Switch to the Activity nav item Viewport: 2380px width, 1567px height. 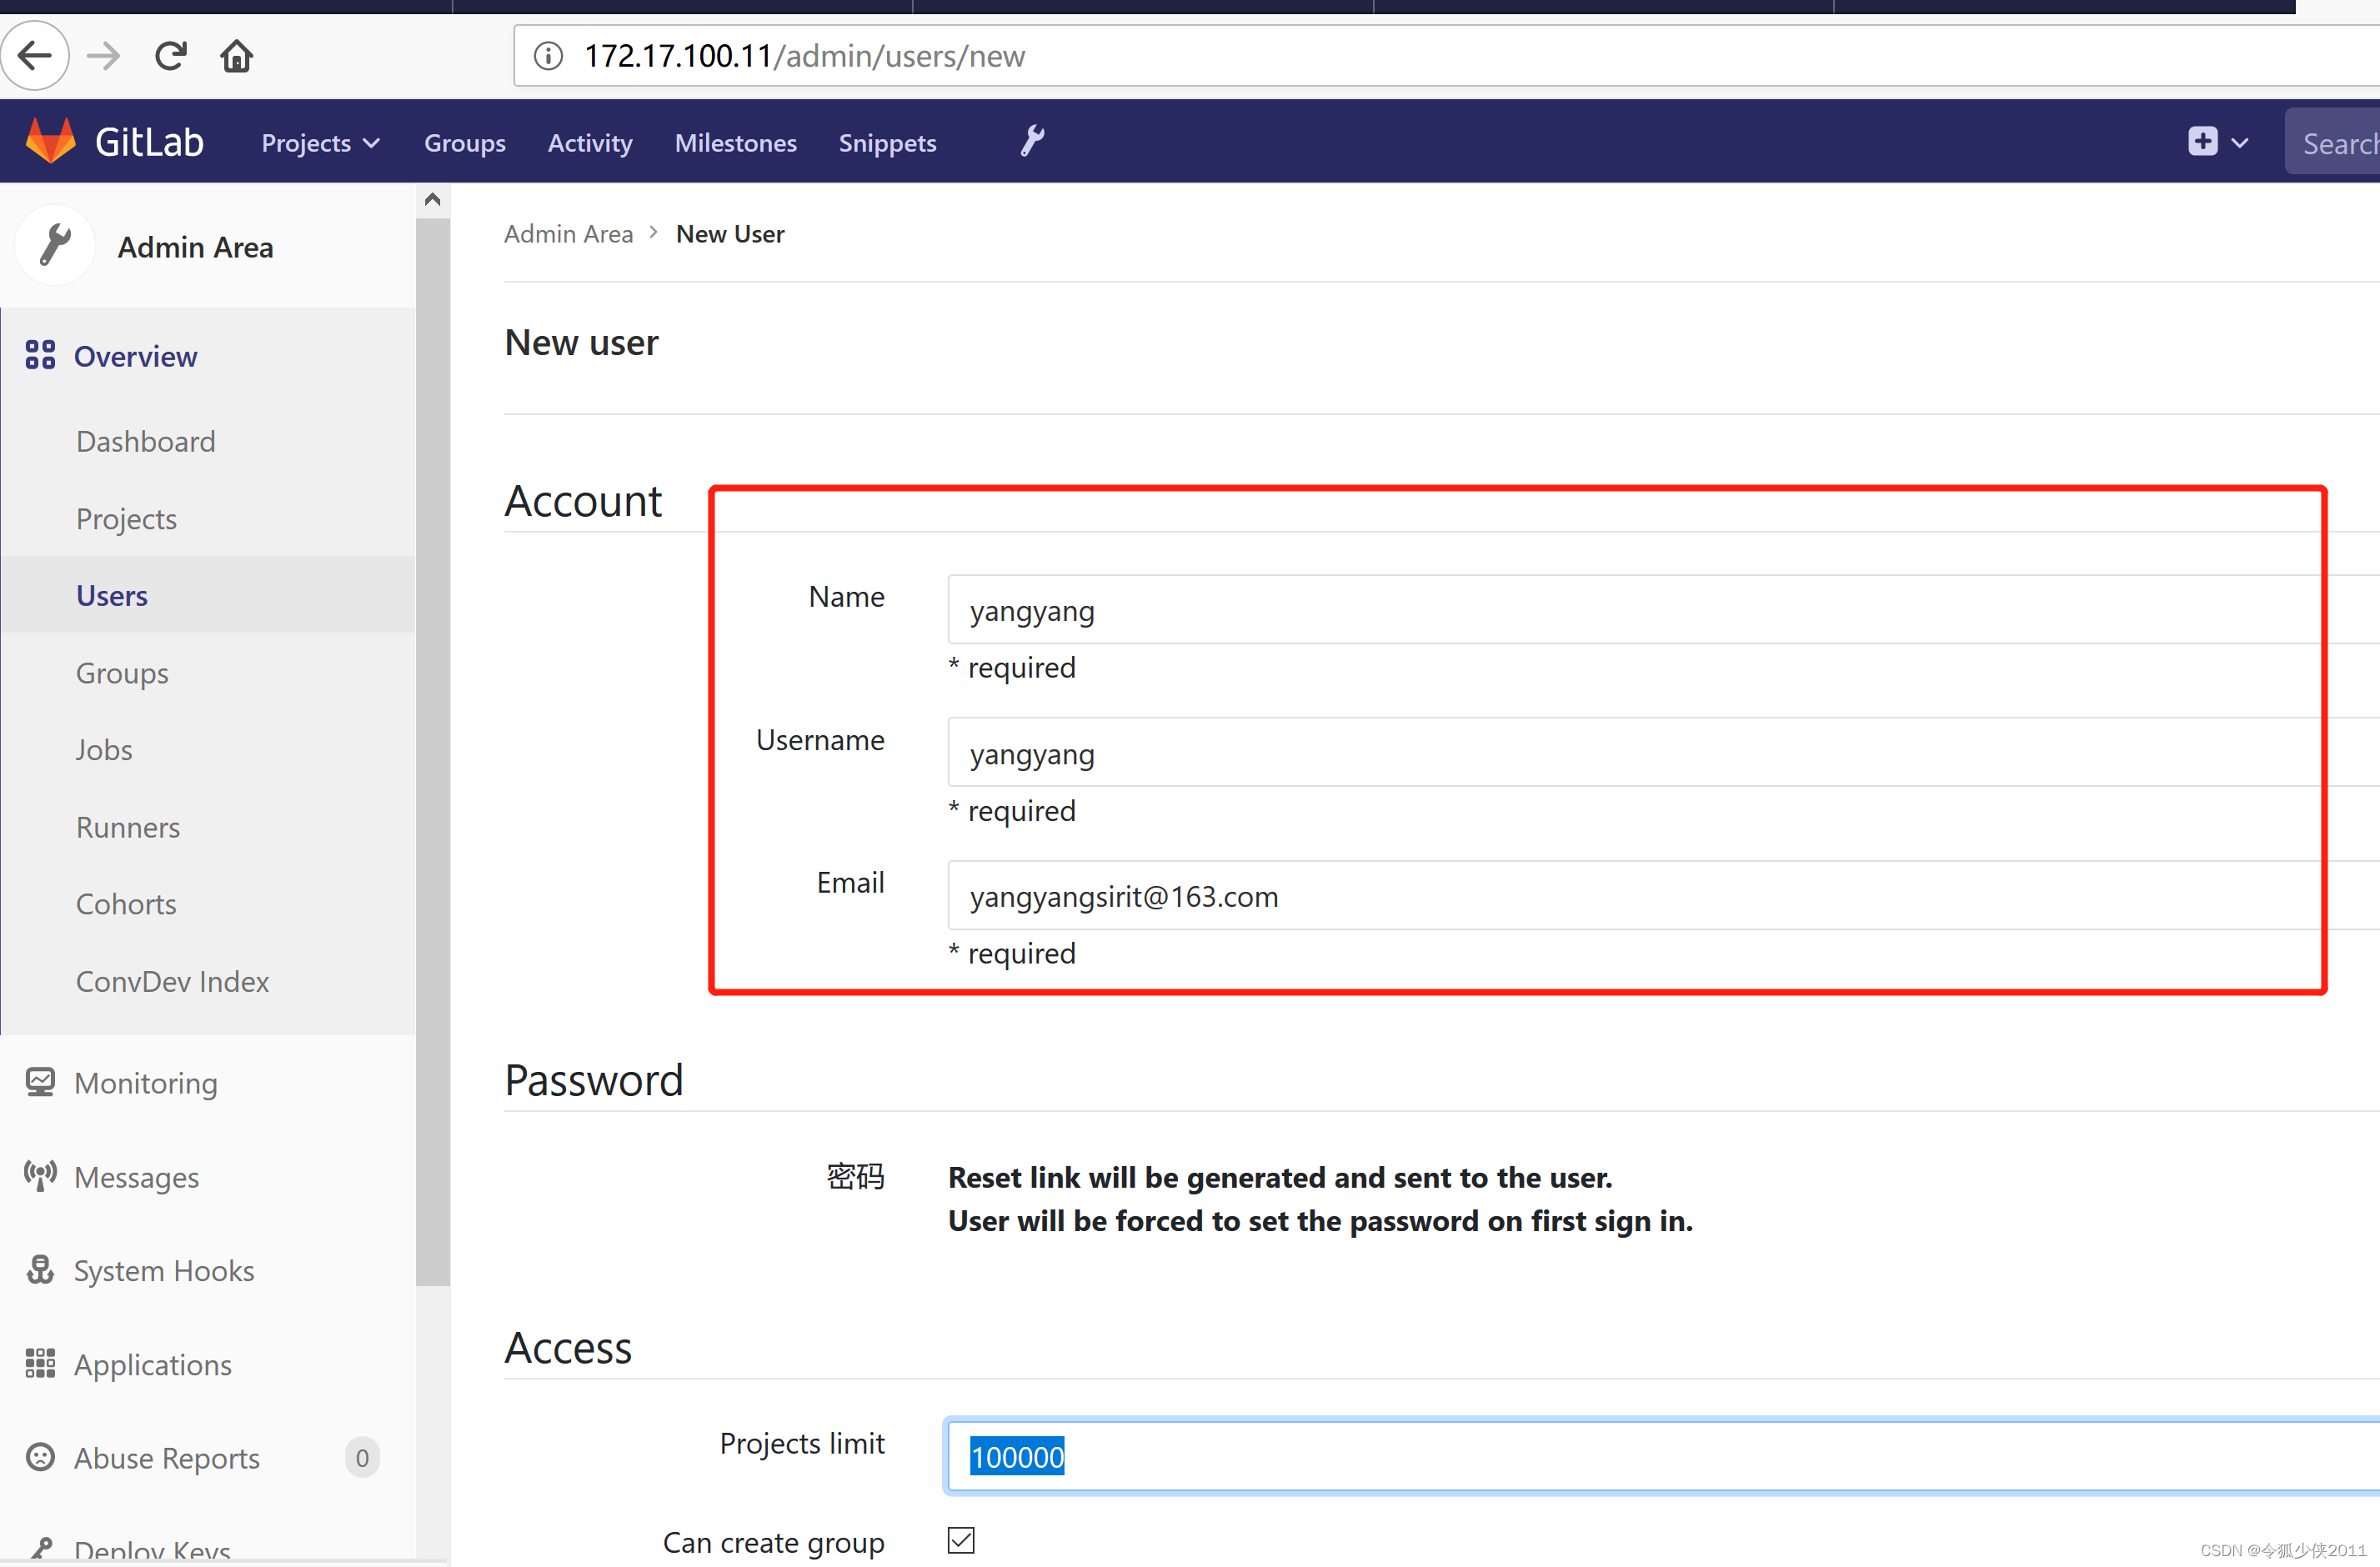(589, 142)
